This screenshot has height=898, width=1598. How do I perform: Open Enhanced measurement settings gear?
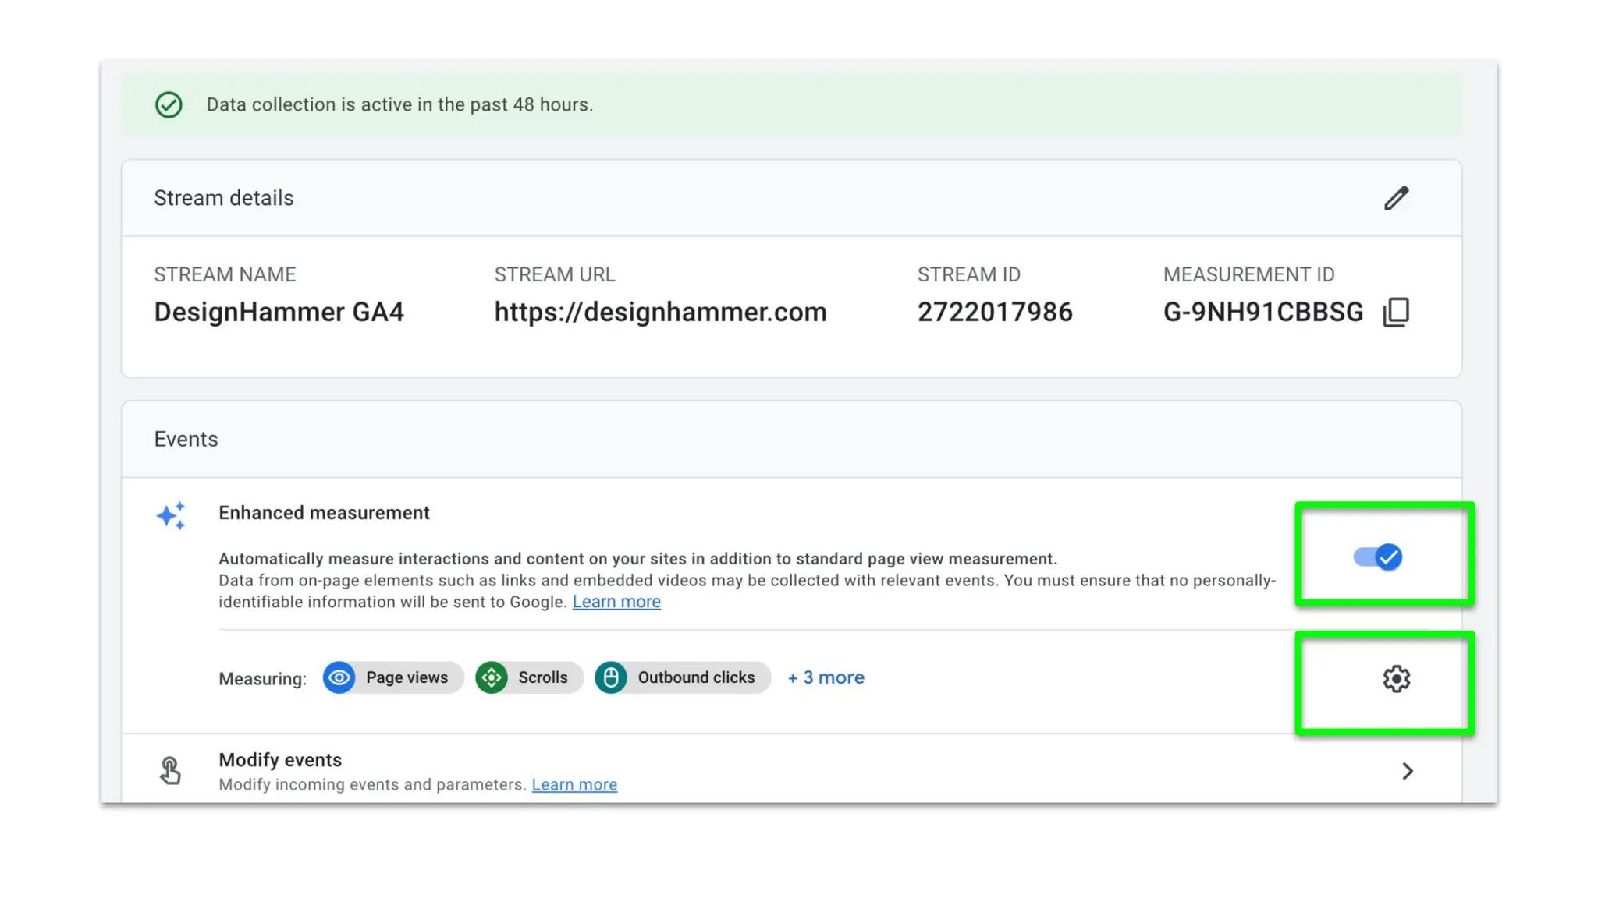click(x=1396, y=678)
